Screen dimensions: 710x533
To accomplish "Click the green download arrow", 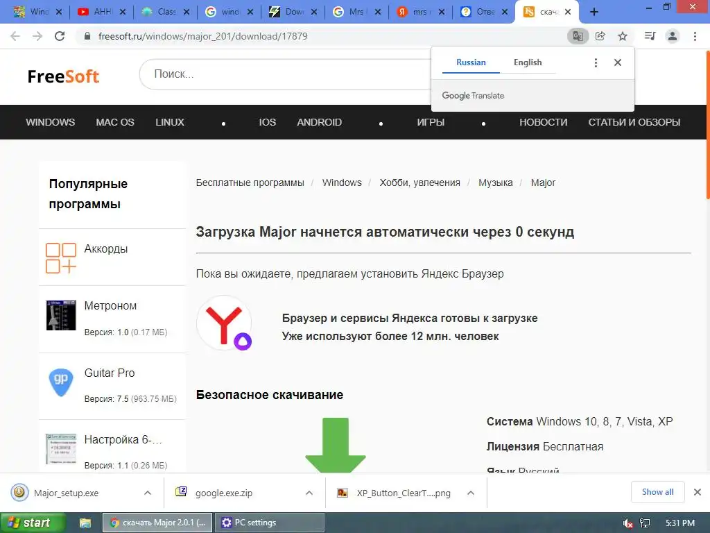I will [x=336, y=445].
